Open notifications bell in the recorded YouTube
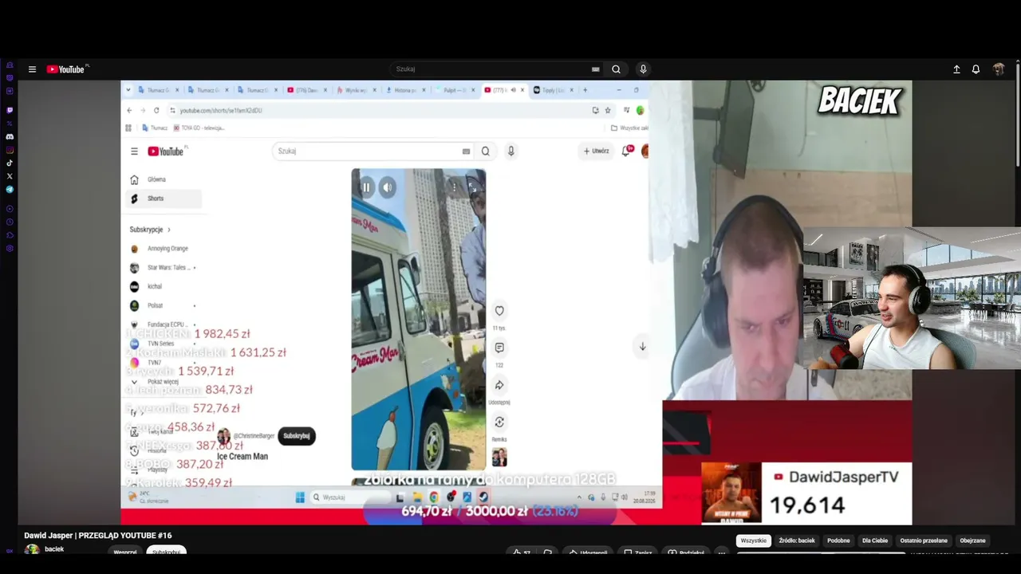This screenshot has height=574, width=1021. (627, 151)
